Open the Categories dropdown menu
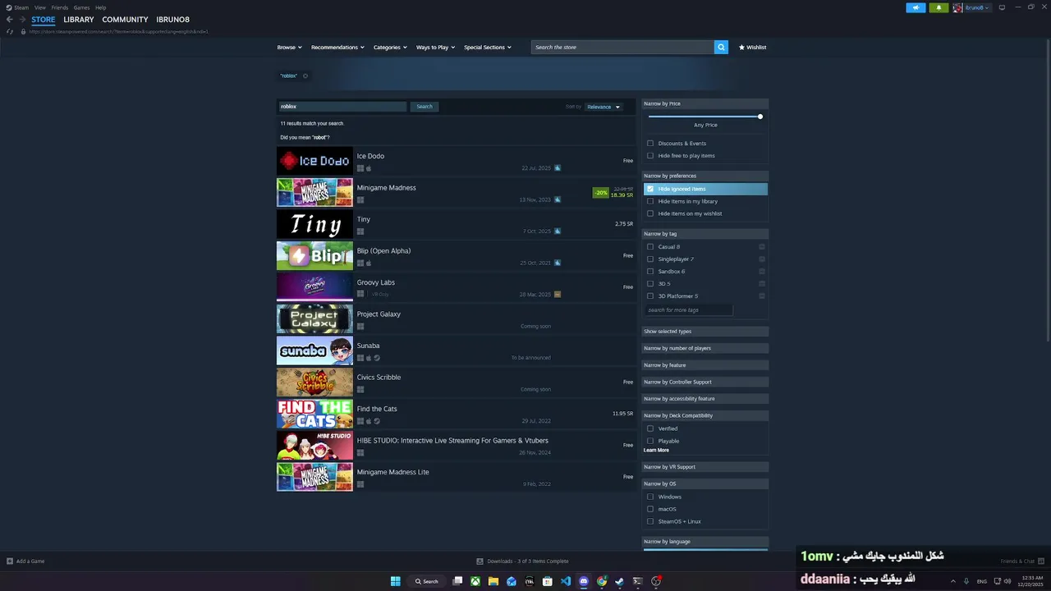The width and height of the screenshot is (1051, 591). tap(390, 48)
